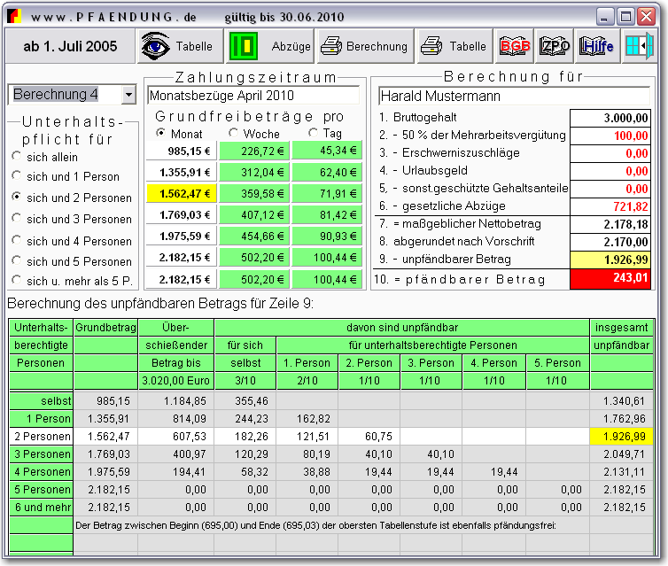Screen dimensions: 668x566
Task: Click the abgerundet value 2.170,00
Action: (610, 242)
